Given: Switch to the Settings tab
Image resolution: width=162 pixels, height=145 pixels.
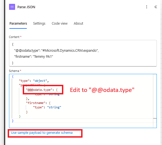Looking at the screenshot, I should (39, 24).
